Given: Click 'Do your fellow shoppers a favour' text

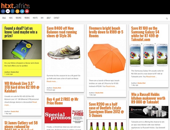Looking at the screenshot, I should 22,64.
